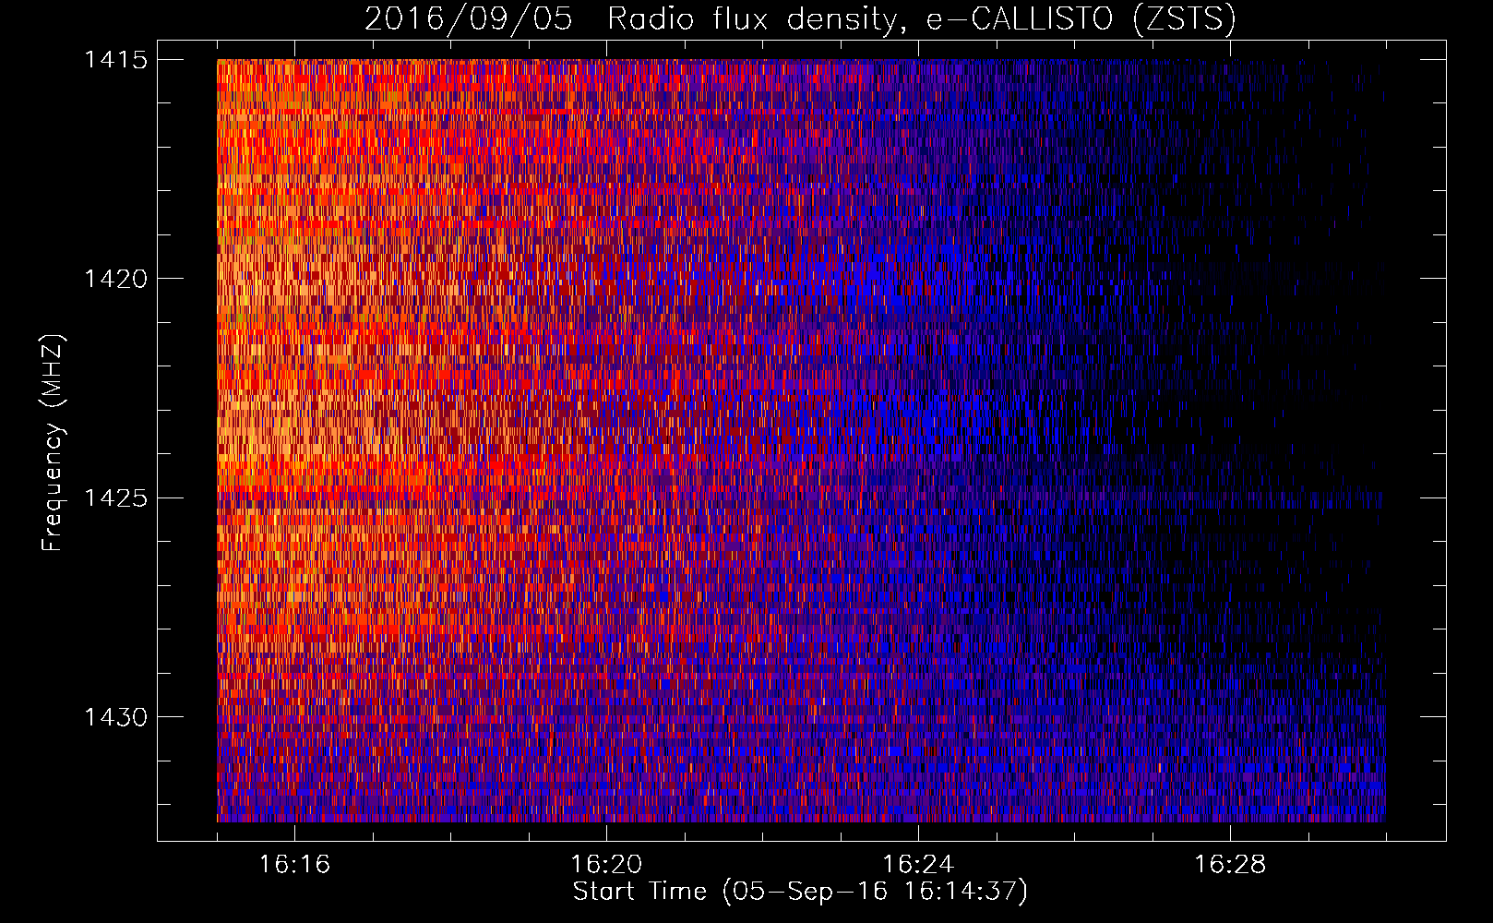1493x923 pixels.
Task: Click the 16:28 time tick label
Action: (1230, 865)
